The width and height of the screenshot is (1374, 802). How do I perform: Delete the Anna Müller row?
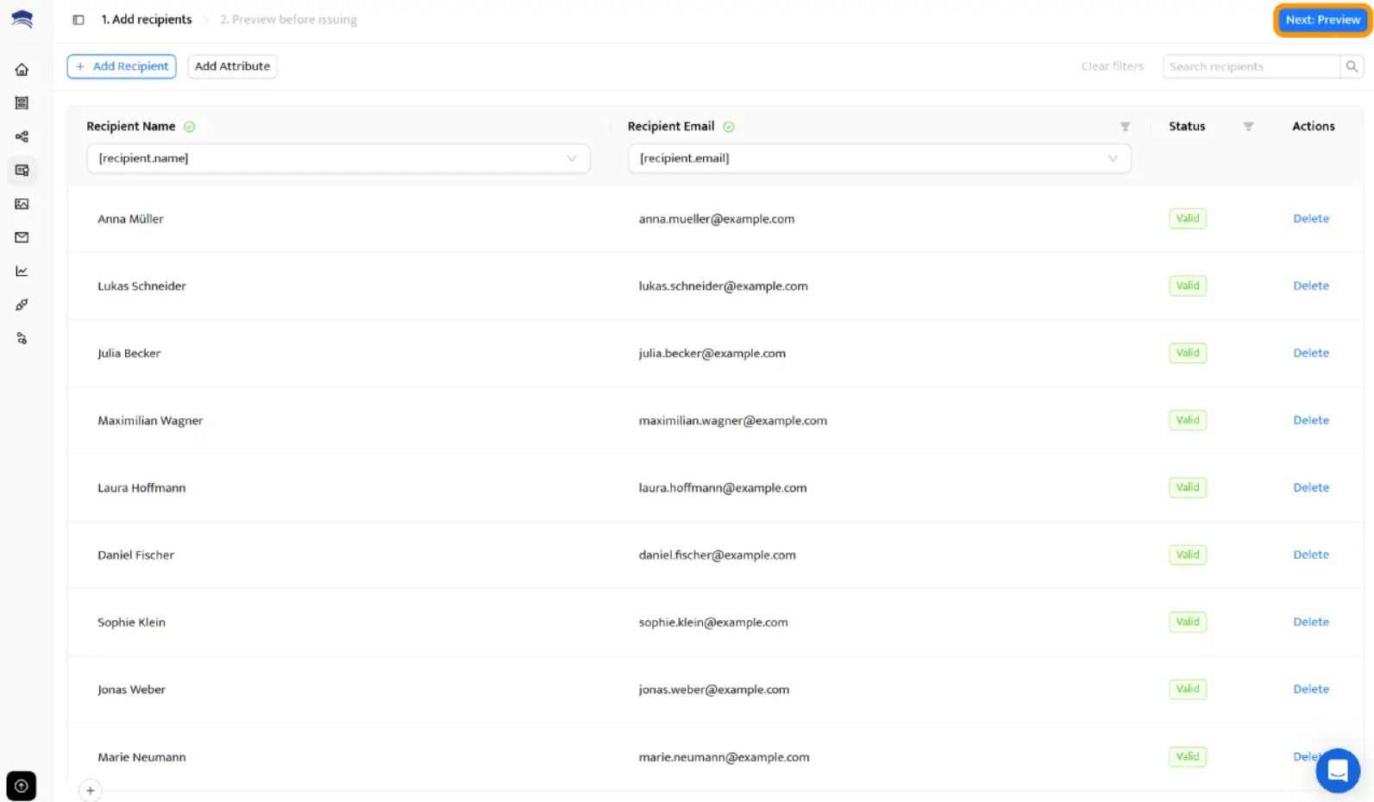click(x=1310, y=219)
